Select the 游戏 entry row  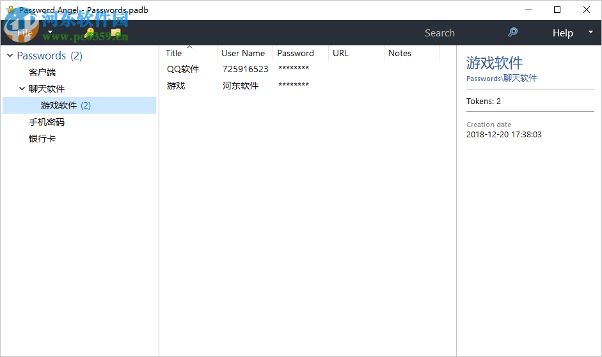pos(307,86)
